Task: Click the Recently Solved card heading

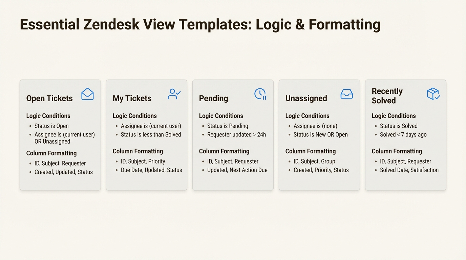Action: pyautogui.click(x=387, y=96)
